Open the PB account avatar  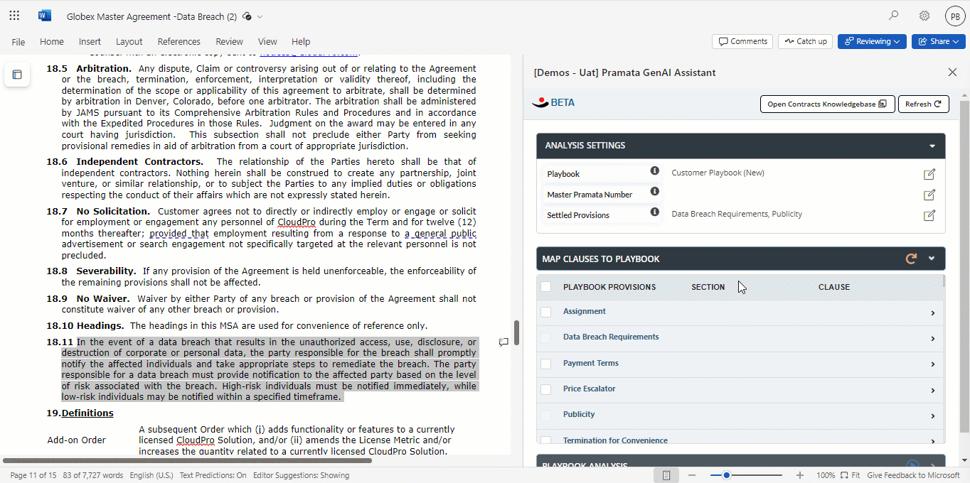click(x=954, y=16)
